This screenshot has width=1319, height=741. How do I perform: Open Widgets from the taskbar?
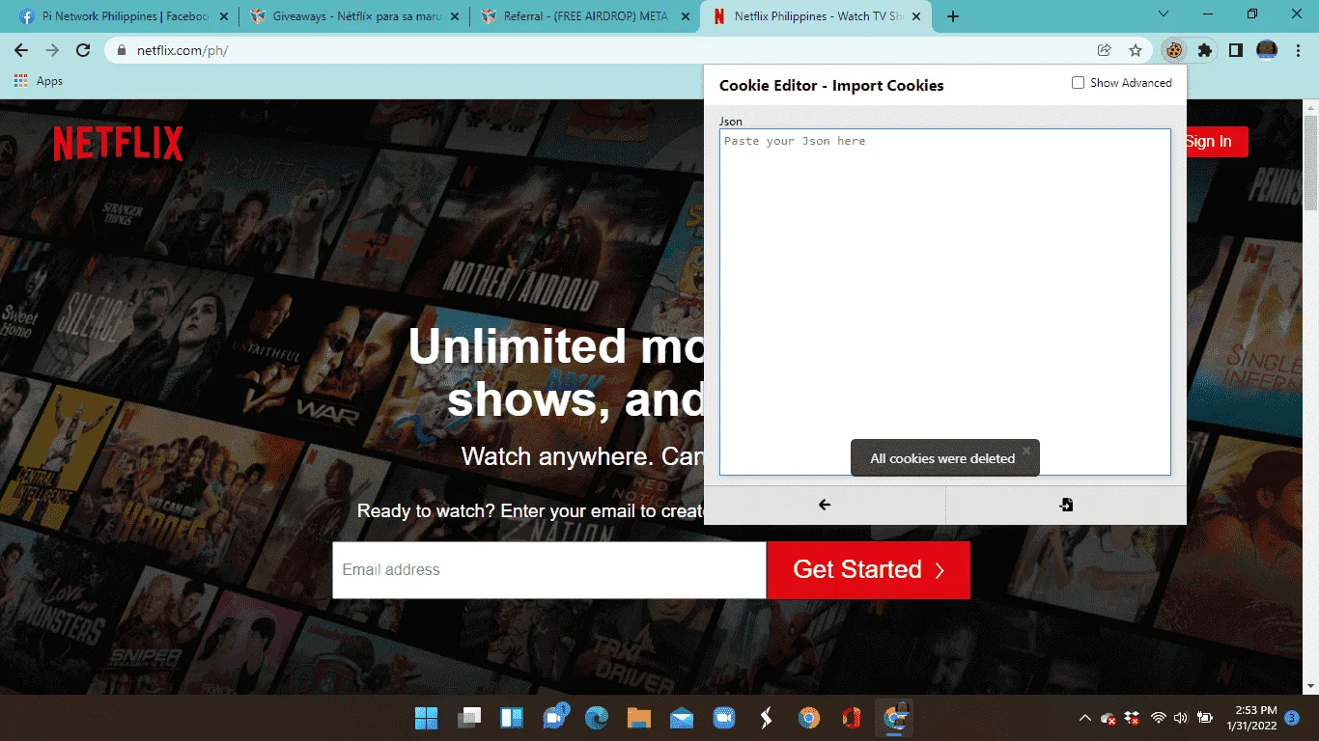click(512, 718)
